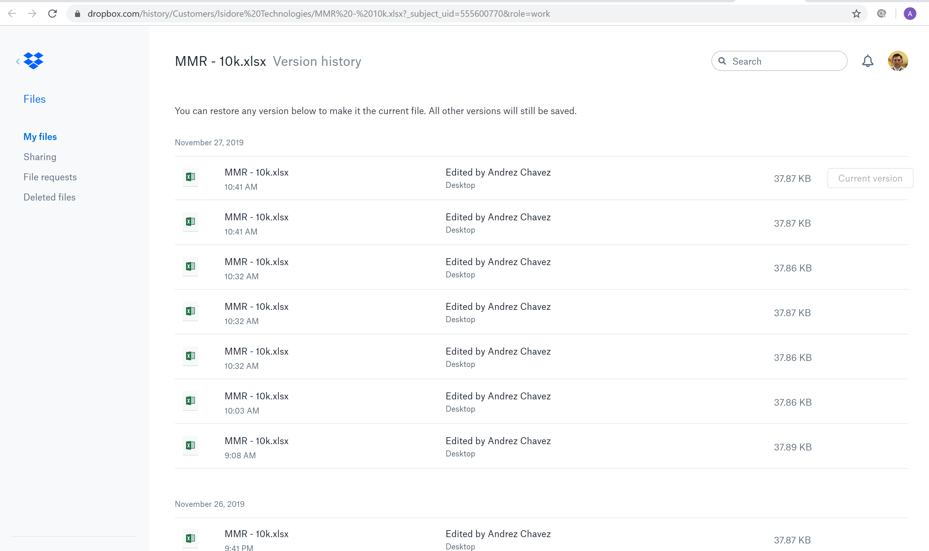Click the Excel icon of 9:08 AM version
This screenshot has height=551, width=929.
190,445
